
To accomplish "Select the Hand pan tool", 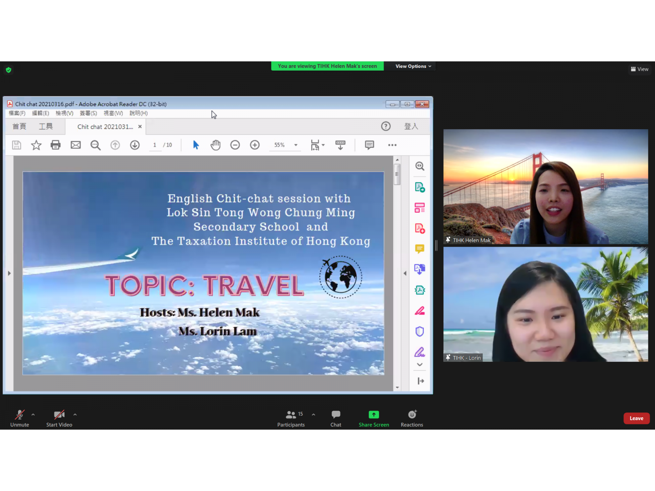I will (x=215, y=145).
